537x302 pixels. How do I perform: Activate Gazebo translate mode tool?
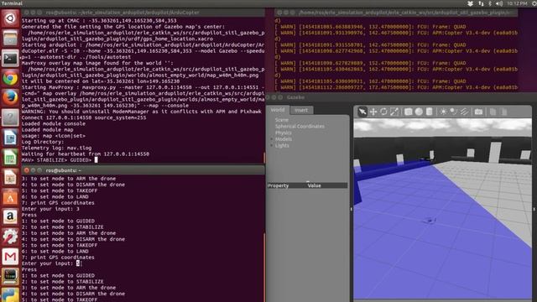tap(373, 112)
